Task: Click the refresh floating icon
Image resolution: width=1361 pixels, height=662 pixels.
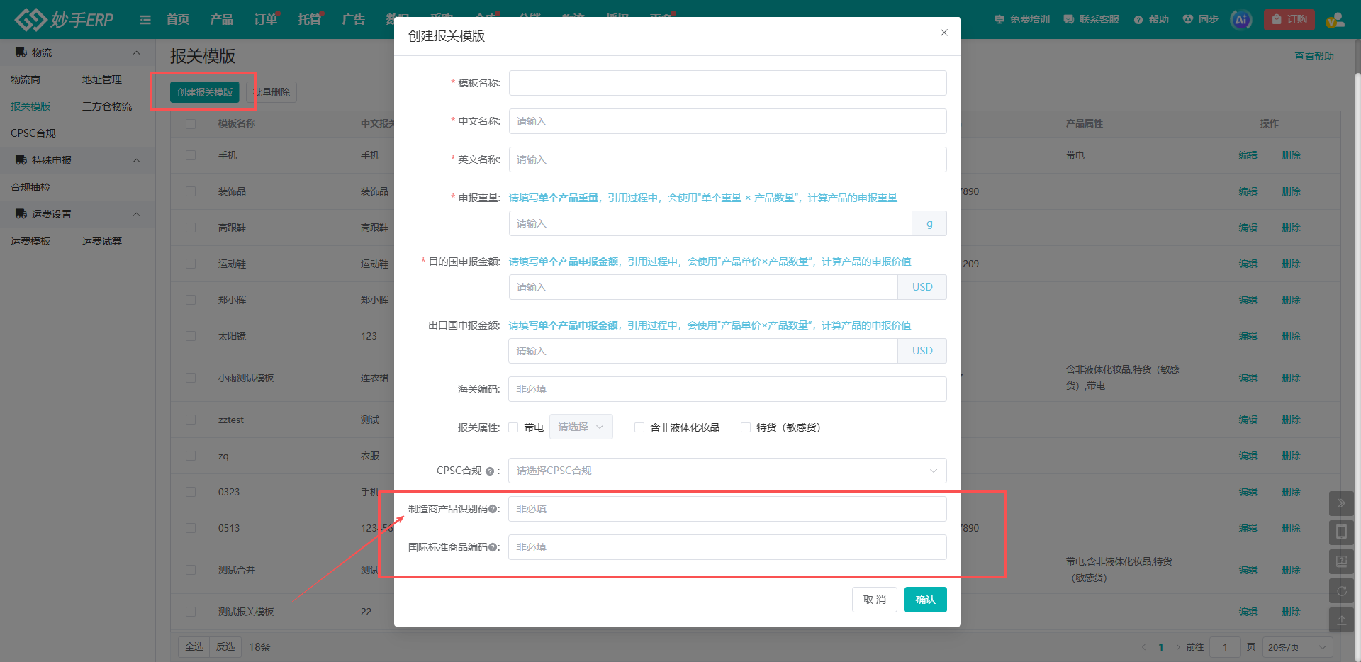Action: pos(1341,590)
